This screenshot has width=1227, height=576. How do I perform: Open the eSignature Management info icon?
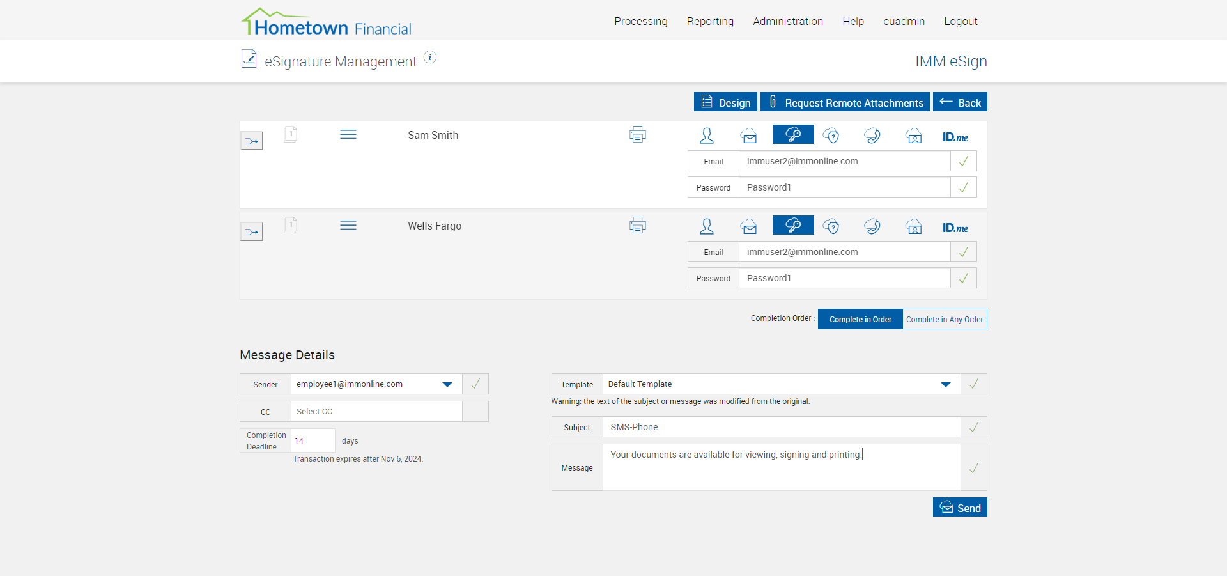pos(430,58)
